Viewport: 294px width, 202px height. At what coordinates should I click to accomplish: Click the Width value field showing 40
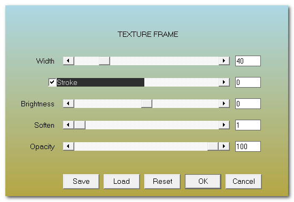(248, 61)
